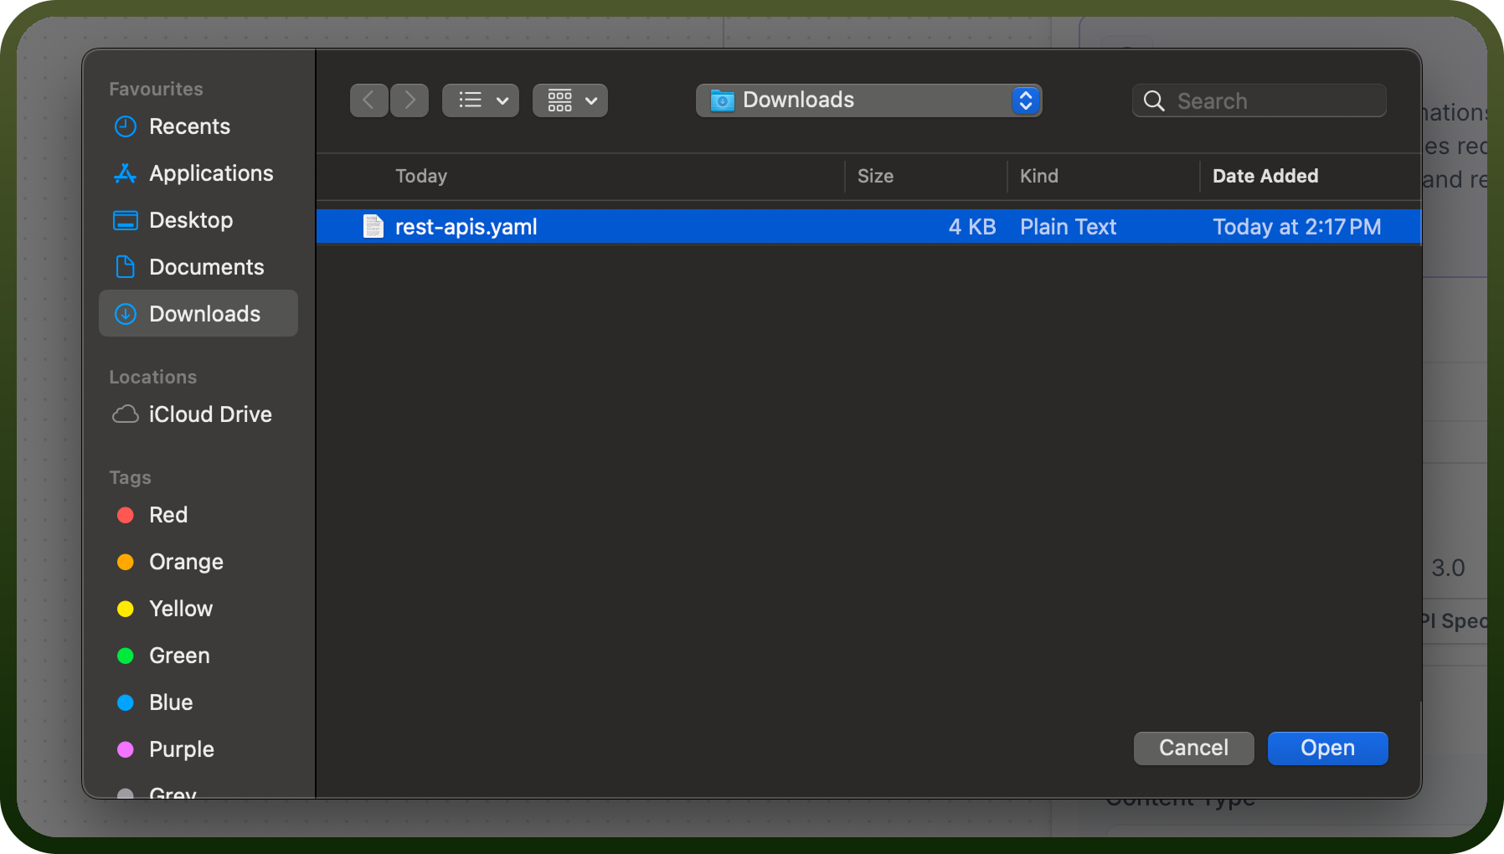The width and height of the screenshot is (1504, 854).
Task: Sort files by the Date Added column
Action: coord(1265,176)
